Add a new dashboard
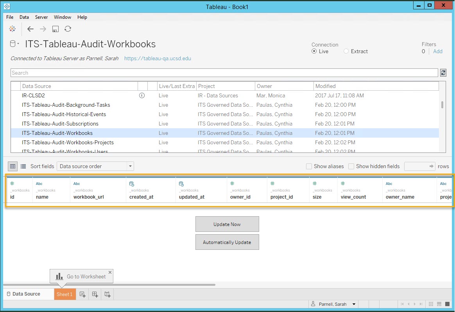 [x=95, y=294]
